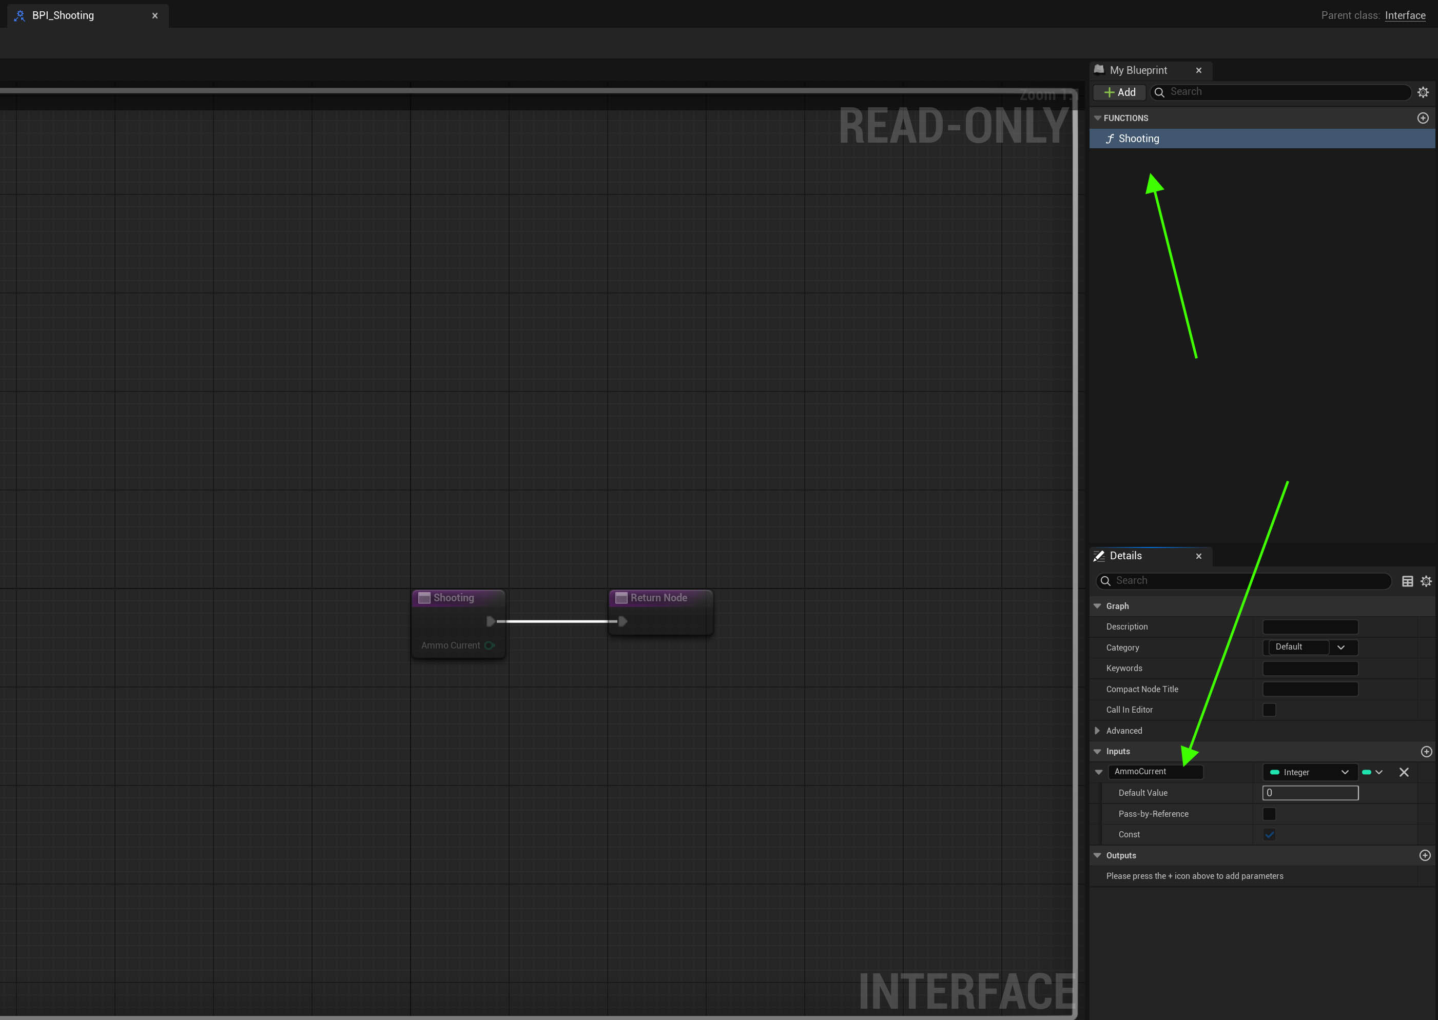1438x1020 pixels.
Task: Open the Details view options gear
Action: coord(1426,582)
